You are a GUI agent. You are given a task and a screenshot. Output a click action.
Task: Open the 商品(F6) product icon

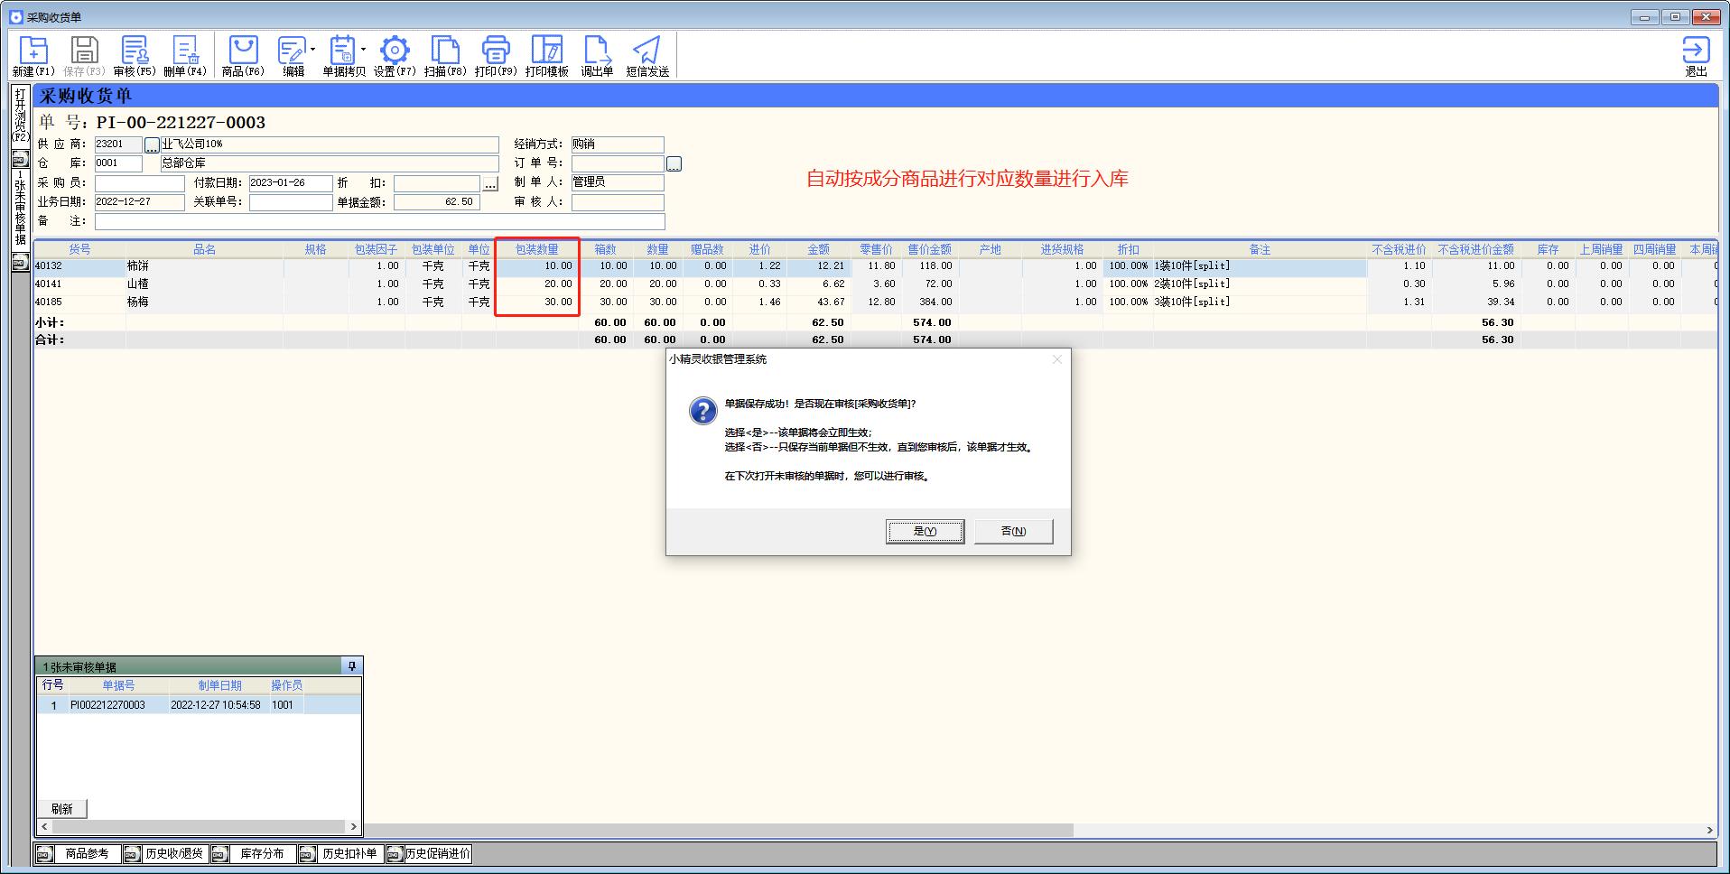coord(243,56)
